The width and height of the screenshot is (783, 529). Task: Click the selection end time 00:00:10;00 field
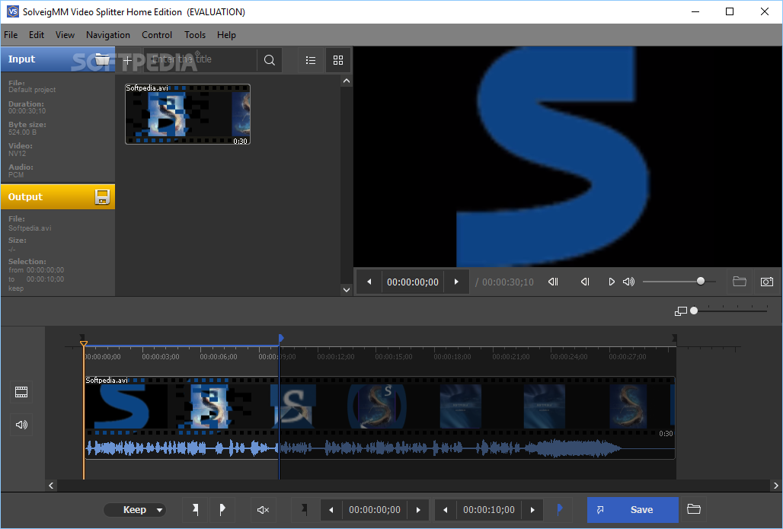coord(489,510)
